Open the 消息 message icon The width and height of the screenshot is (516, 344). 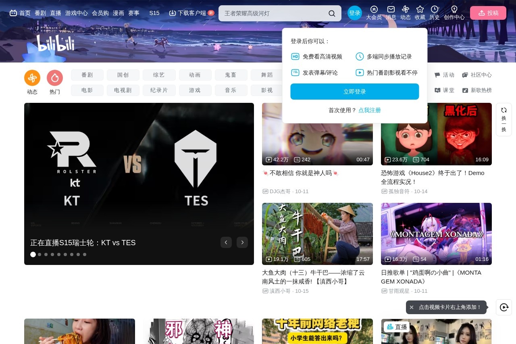[390, 10]
